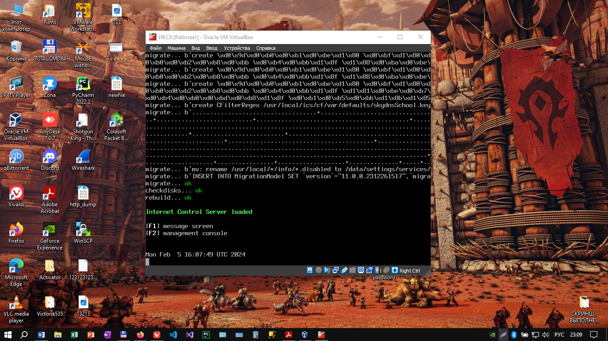608x341 pixels.
Task: Select the СКРИНШ... ВЫПОЛНЕ... folder on desktop
Action: pyautogui.click(x=584, y=309)
